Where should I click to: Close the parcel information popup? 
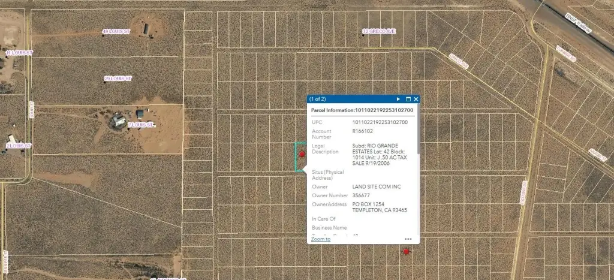[x=416, y=99]
